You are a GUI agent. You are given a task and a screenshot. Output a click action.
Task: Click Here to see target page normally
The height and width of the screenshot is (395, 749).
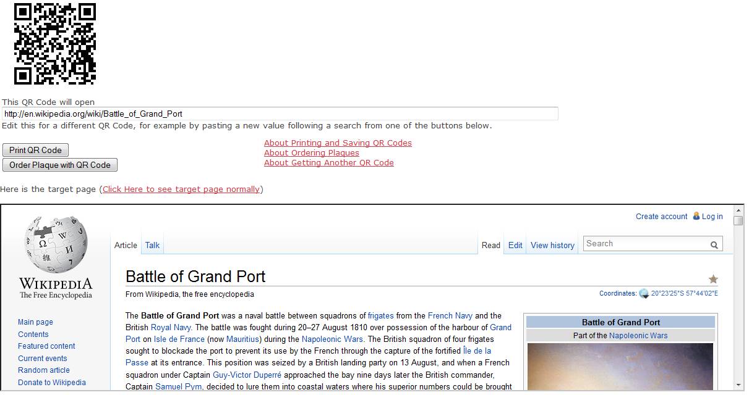181,189
